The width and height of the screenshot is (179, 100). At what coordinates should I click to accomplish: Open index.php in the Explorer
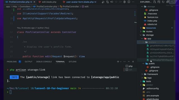coord(152,21)
